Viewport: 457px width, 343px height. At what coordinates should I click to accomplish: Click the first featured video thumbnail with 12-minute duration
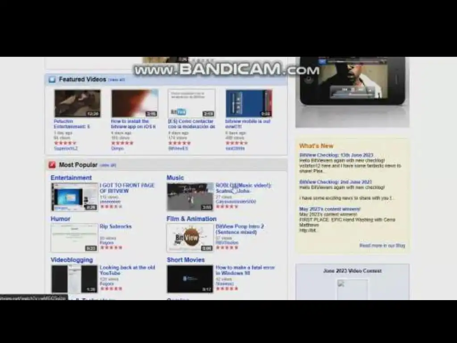[x=77, y=103]
